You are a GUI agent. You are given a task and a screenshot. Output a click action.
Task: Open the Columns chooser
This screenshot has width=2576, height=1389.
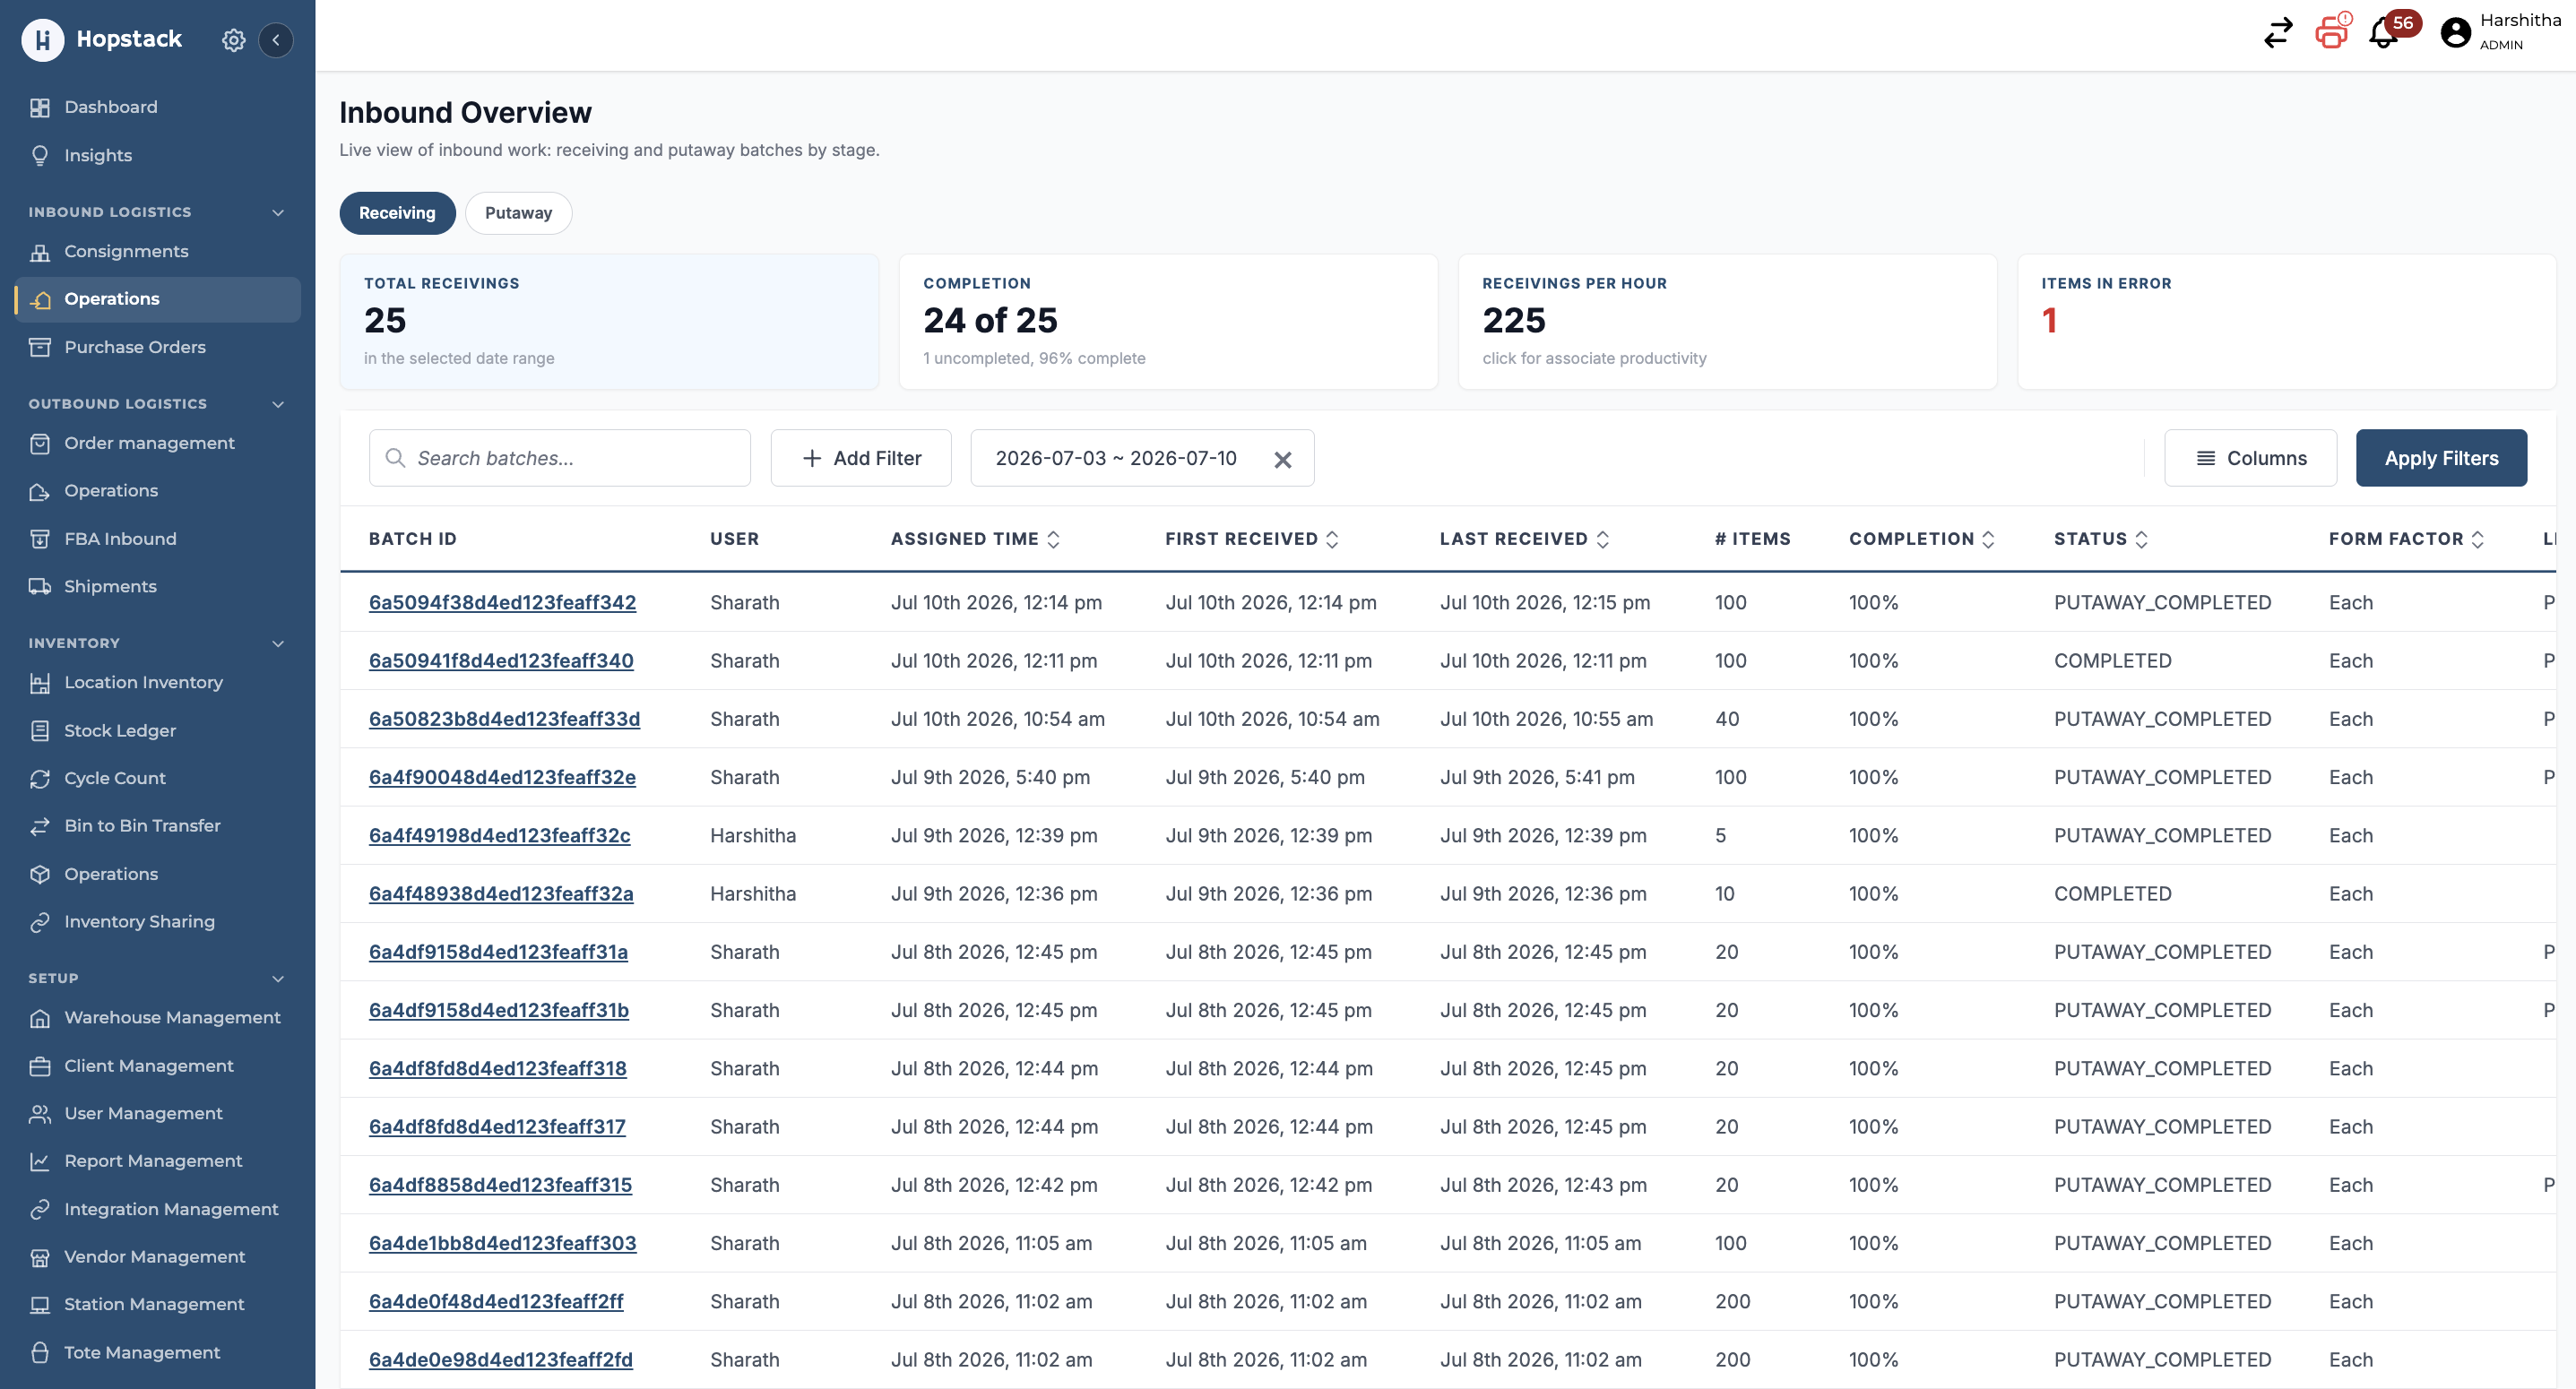pyautogui.click(x=2250, y=458)
